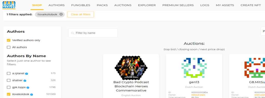
Task: Go to the Auctions menu
Action: click(123, 5)
